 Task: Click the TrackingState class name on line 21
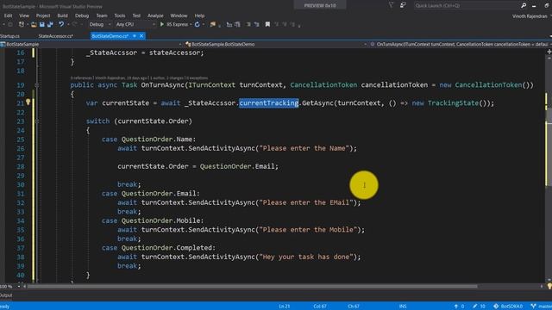coord(453,103)
